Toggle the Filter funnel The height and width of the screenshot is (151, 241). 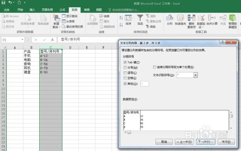point(140,20)
